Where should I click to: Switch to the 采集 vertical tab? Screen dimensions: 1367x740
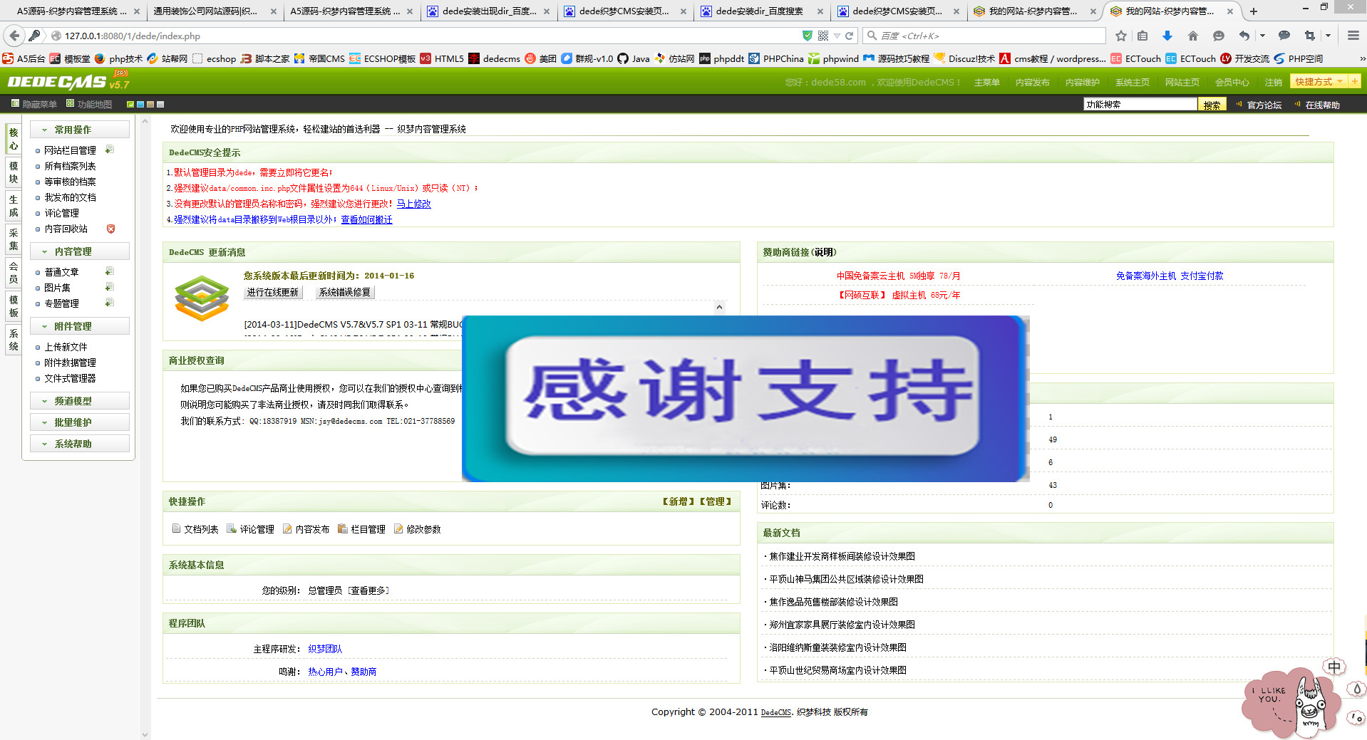[x=14, y=240]
